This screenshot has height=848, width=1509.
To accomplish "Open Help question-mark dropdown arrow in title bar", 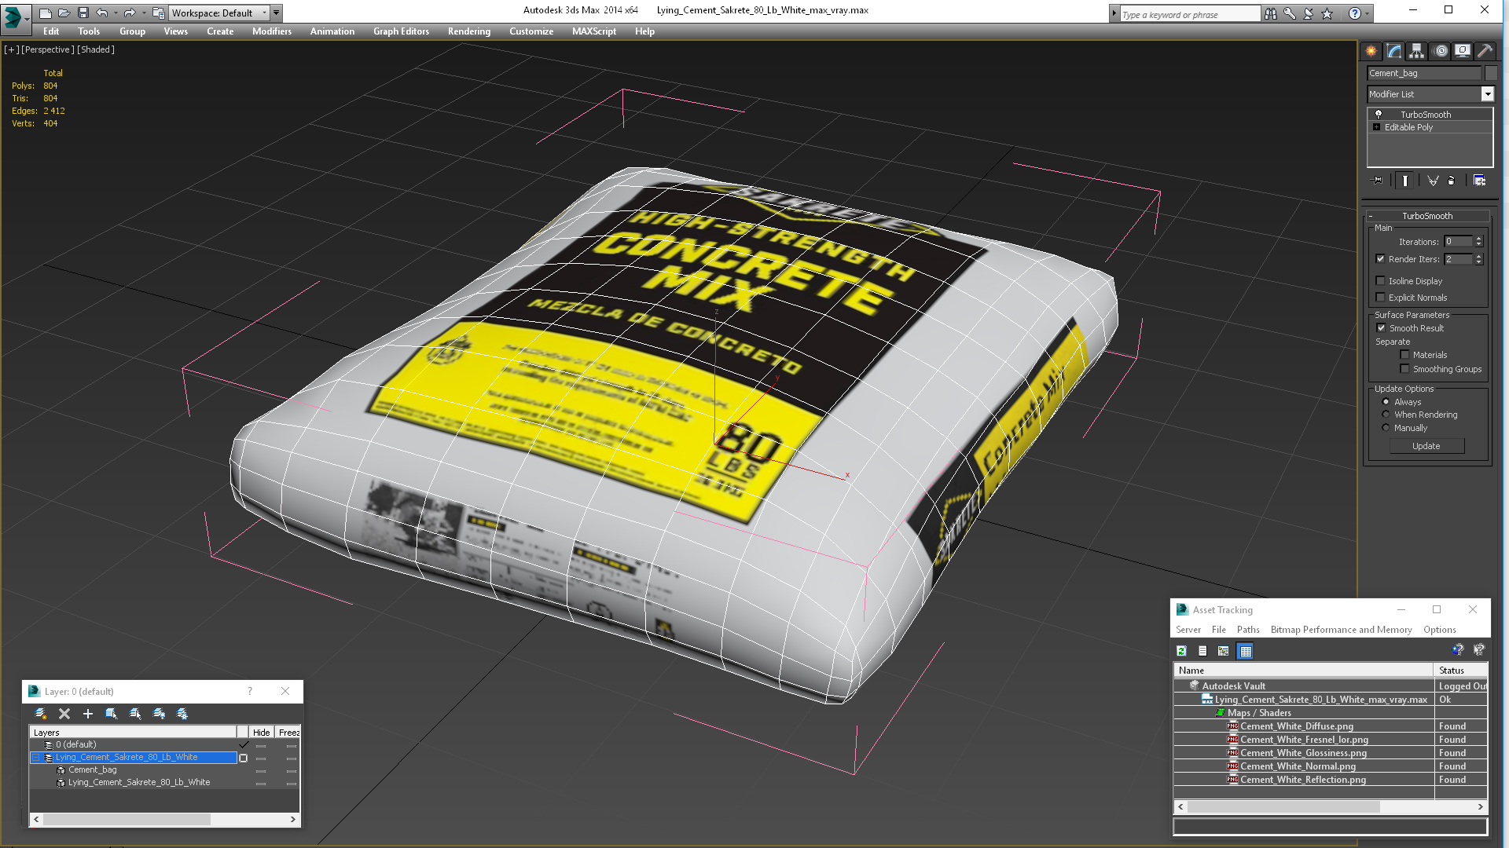I will (1368, 13).
